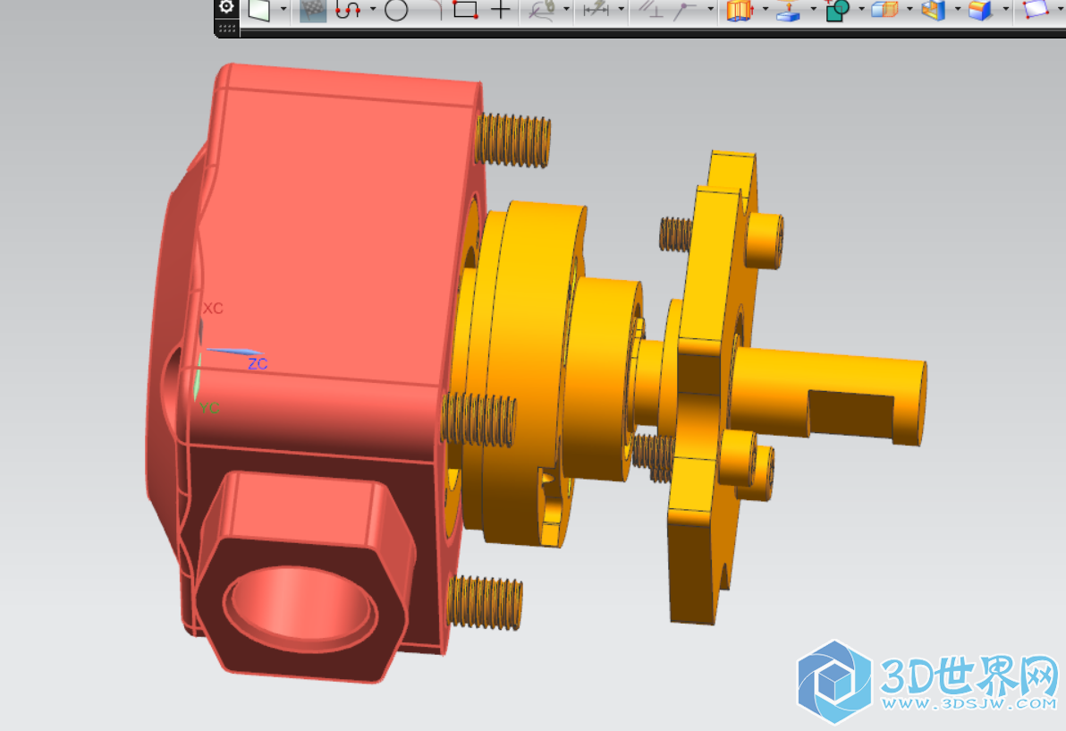Expand the constraints dropdown arrow
1066x731 pixels.
tap(710, 10)
